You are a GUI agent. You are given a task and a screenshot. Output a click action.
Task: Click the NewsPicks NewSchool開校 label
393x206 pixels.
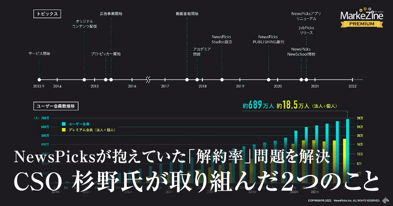pos(301,52)
